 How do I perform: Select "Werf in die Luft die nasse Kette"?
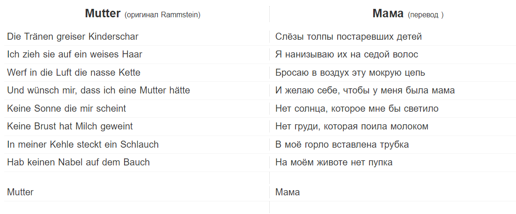point(74,72)
